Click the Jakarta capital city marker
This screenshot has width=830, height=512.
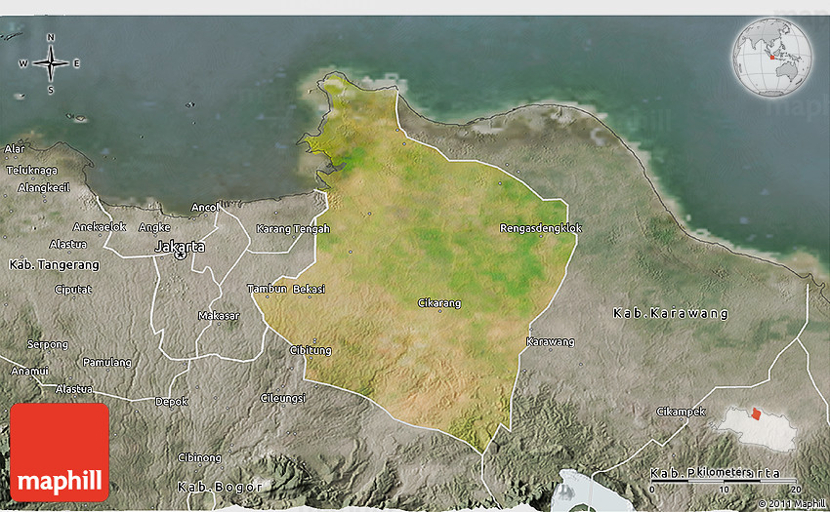(180, 255)
